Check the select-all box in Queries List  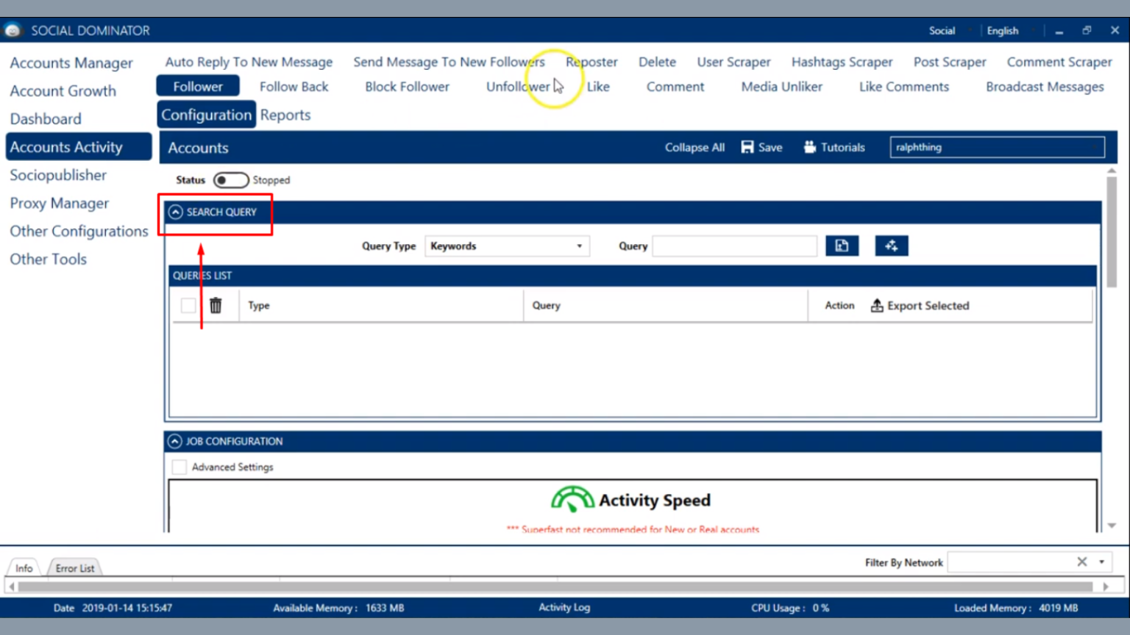pos(188,305)
